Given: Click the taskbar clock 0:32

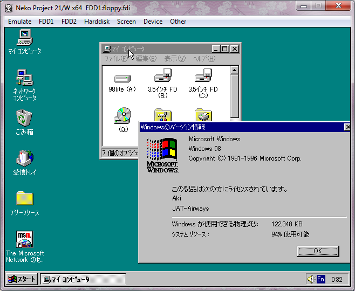Looking at the screenshot, I should (337, 280).
